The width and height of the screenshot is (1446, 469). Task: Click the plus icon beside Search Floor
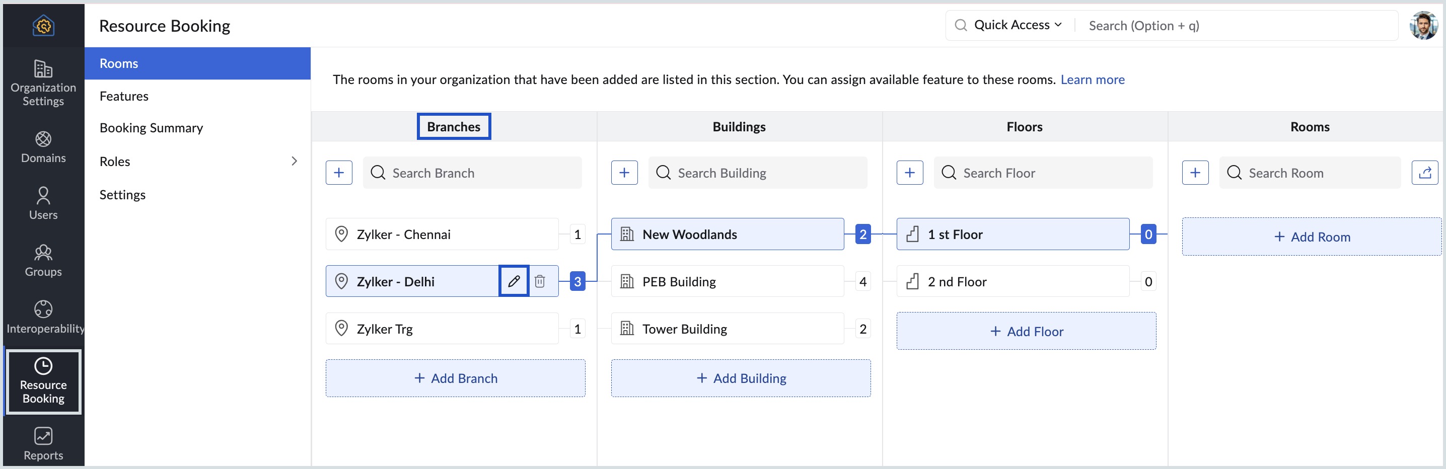(910, 173)
